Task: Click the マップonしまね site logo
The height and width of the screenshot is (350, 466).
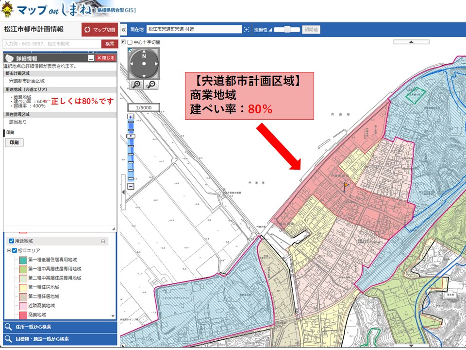Action: coord(68,10)
